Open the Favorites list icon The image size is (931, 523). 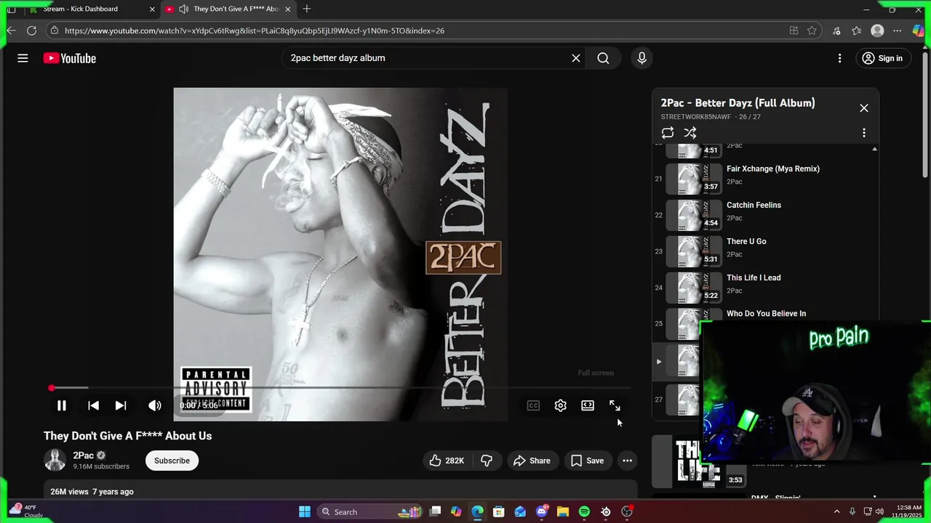tap(856, 31)
